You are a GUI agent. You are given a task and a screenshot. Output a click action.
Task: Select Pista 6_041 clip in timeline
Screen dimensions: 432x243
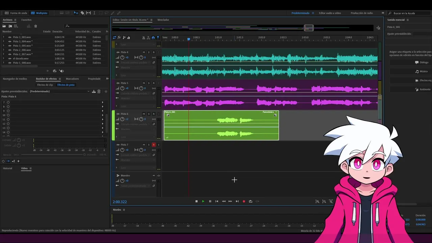(x=221, y=125)
